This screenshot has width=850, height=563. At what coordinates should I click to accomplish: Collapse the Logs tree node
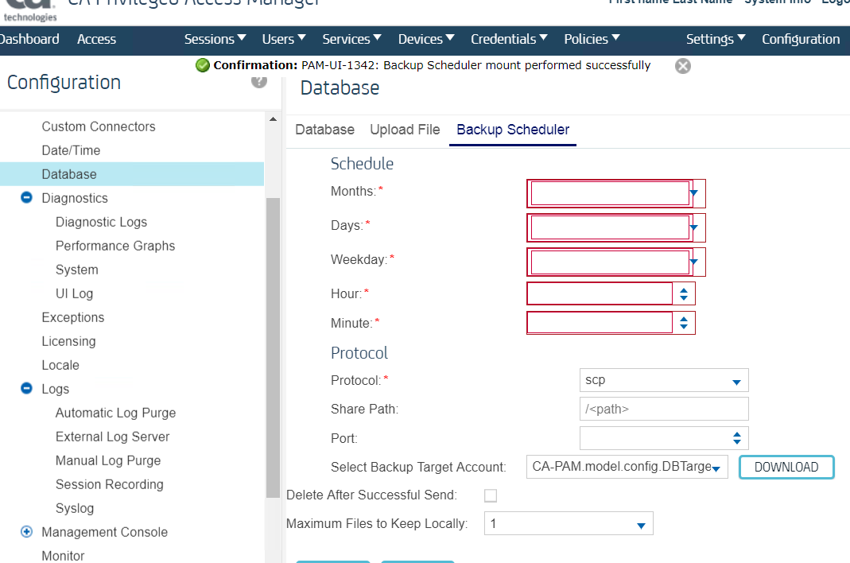point(26,389)
